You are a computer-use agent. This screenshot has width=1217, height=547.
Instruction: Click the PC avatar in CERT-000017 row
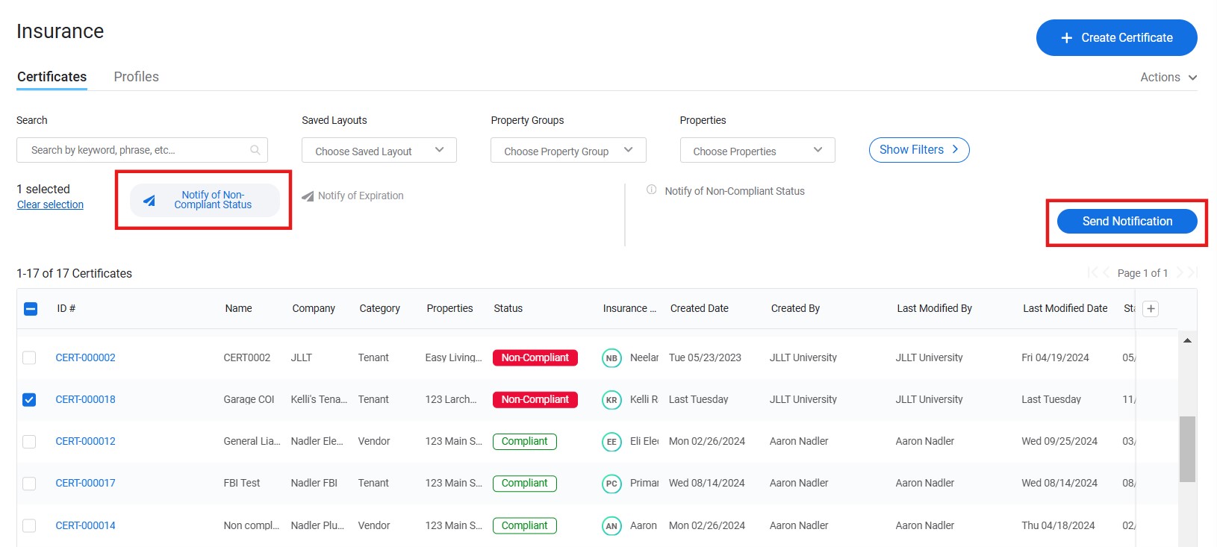[611, 484]
